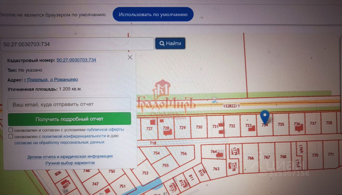
Task: Tick the публичной оферты agreement checkbox
Action: 11,130
